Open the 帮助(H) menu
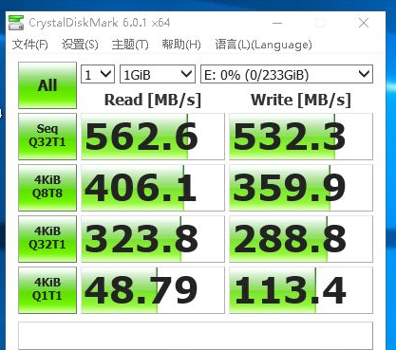 (x=181, y=45)
